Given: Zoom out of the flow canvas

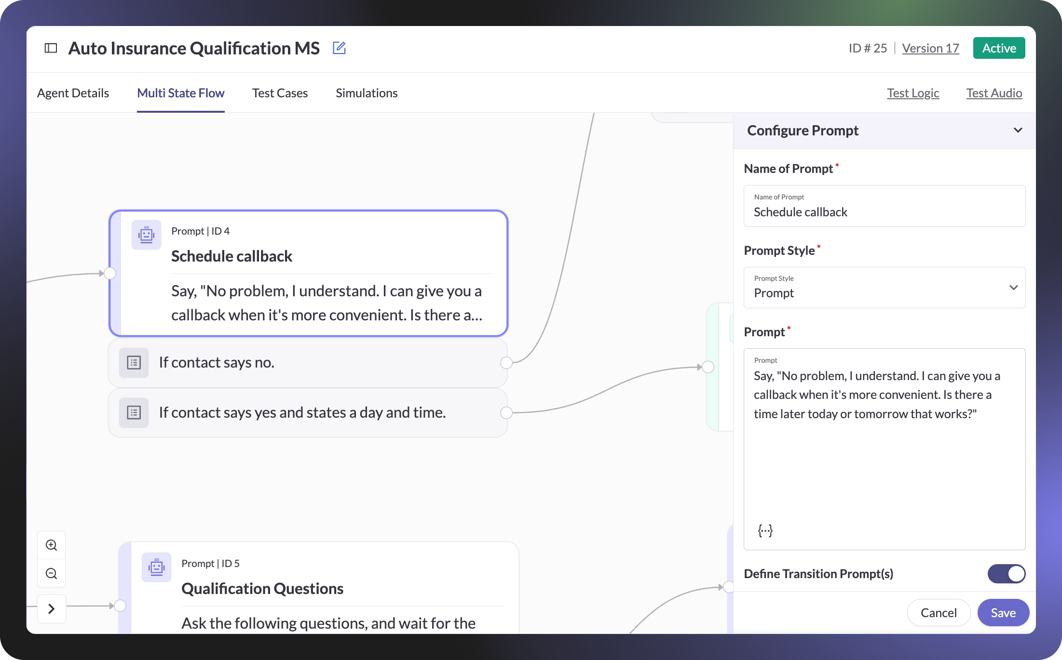Looking at the screenshot, I should (52, 574).
